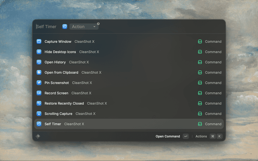Viewport: 258px width, 161px height.
Task: Click the Restore Recently Closed icon
Action: click(39, 103)
